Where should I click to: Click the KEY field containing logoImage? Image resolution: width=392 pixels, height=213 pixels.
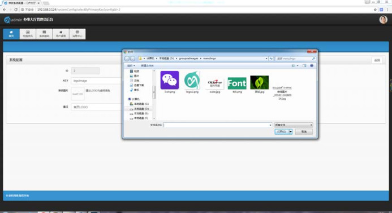97,81
